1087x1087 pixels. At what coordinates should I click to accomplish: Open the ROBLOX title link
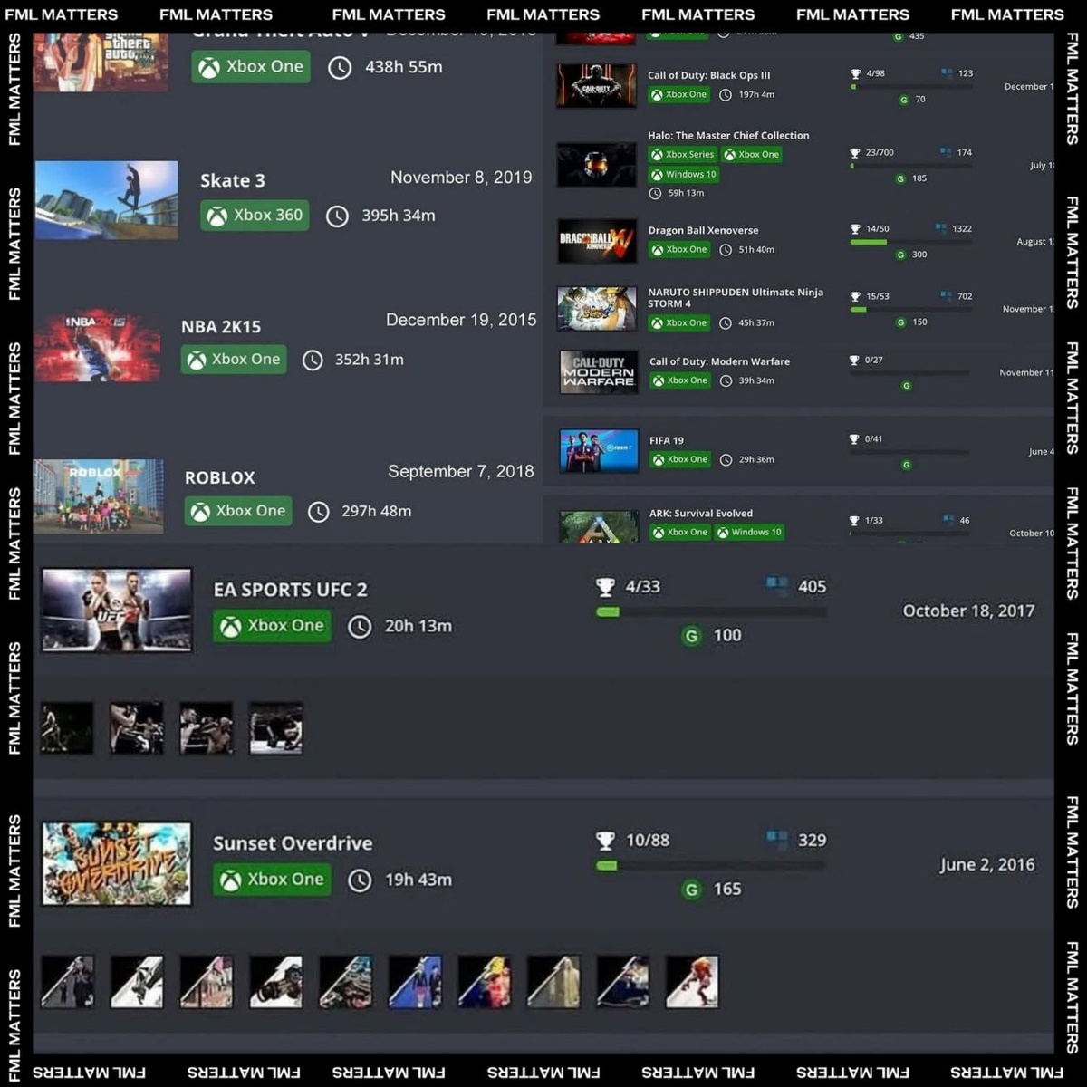[x=220, y=477]
